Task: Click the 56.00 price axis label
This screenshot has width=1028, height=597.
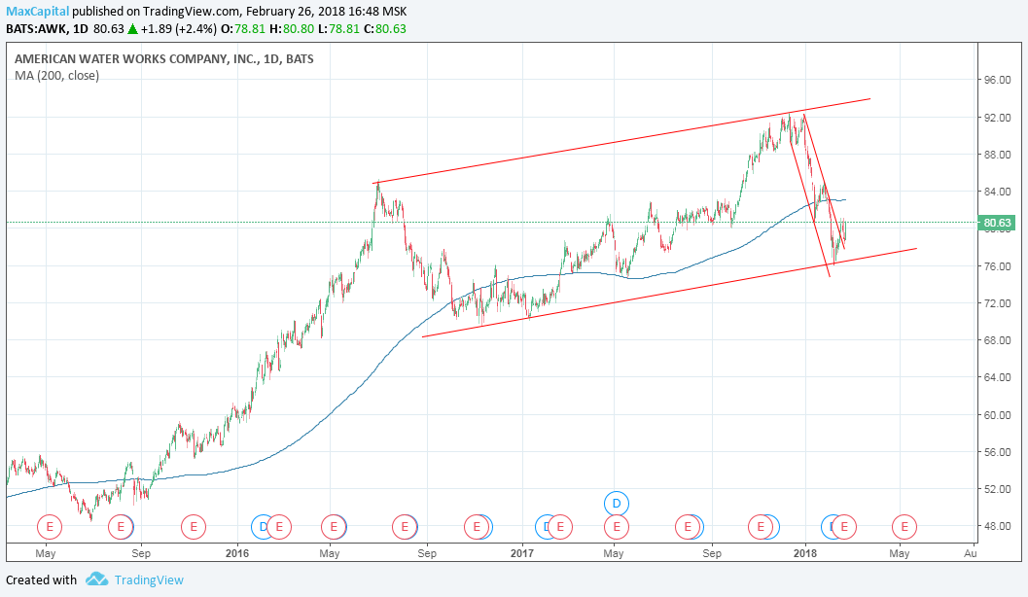Action: pos(997,452)
